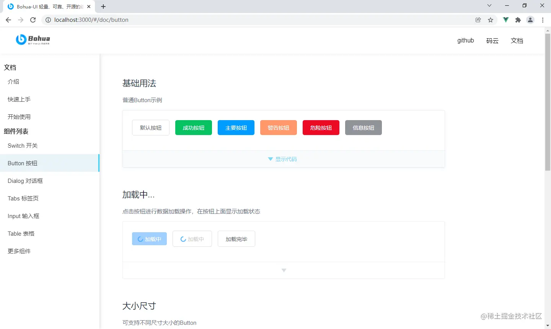Close the Bohua-UI browser tab

coord(89,7)
